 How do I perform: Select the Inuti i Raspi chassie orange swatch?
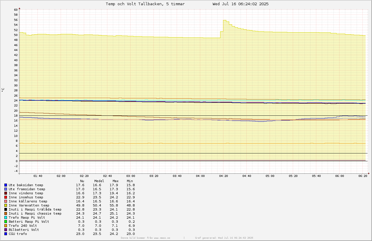[x=6, y=213]
